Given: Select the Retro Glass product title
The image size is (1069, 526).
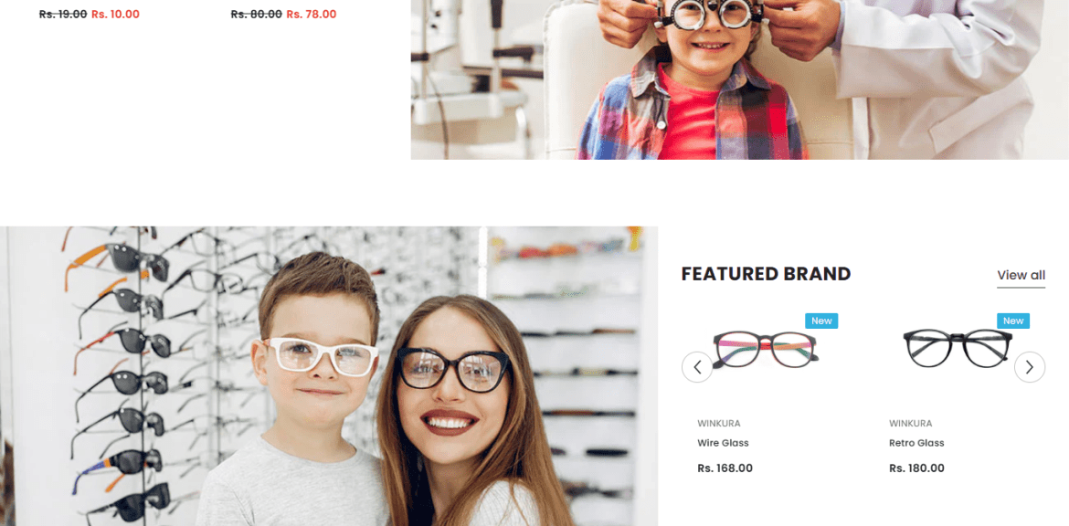Looking at the screenshot, I should point(916,443).
